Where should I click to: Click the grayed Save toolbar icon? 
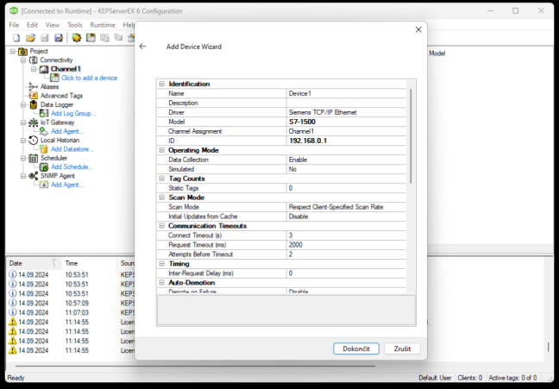45,38
